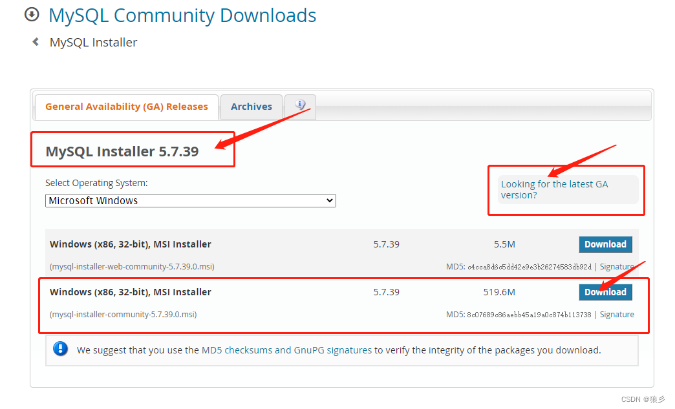
Task: Open MD5 checksums and GnuPG signatures link
Action: tap(286, 350)
